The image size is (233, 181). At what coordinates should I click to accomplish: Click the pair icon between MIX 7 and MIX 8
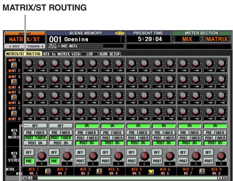point(202,171)
